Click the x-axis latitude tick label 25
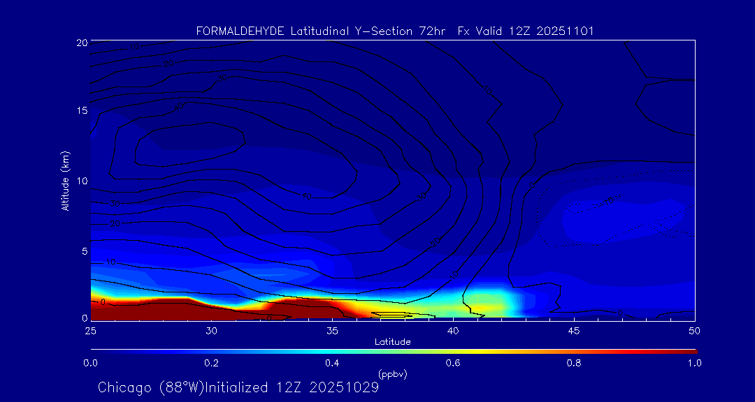 90,330
